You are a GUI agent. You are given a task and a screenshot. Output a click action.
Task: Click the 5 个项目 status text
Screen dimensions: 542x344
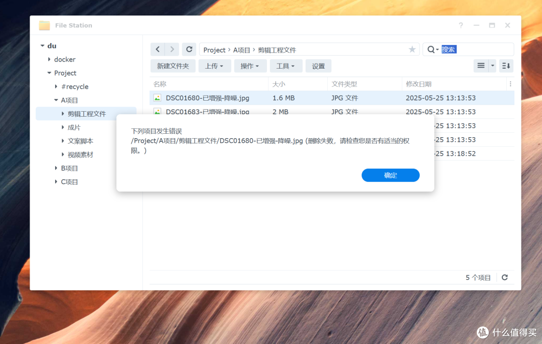pos(478,277)
